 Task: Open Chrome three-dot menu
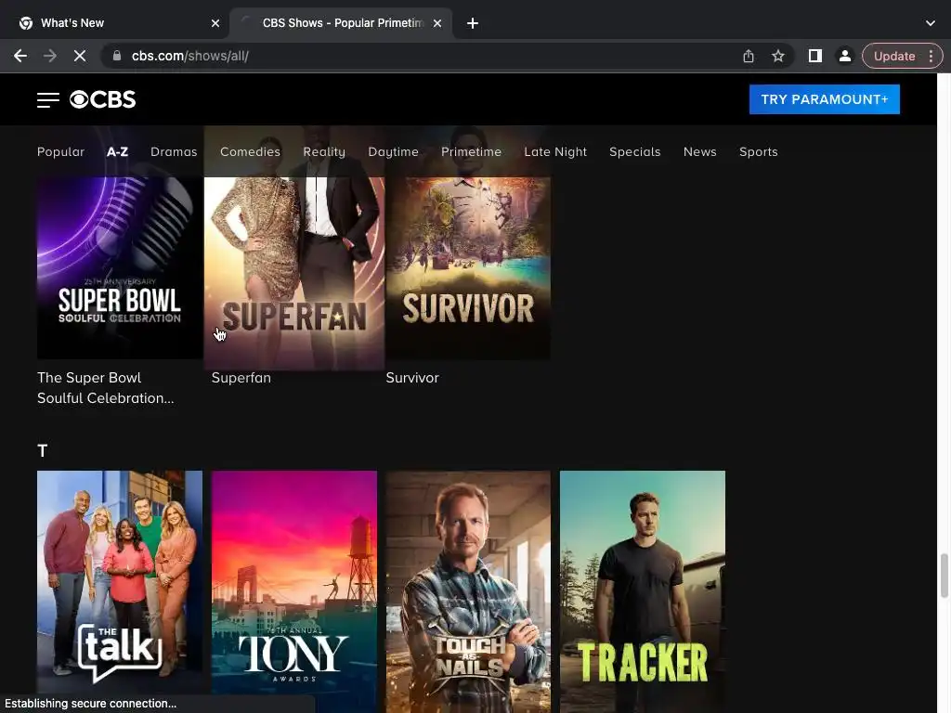[931, 56]
